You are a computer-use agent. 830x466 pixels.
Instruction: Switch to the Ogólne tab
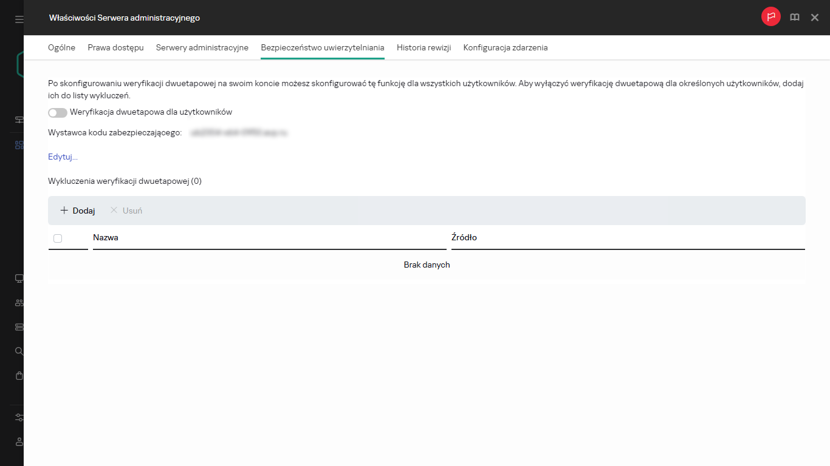point(61,48)
